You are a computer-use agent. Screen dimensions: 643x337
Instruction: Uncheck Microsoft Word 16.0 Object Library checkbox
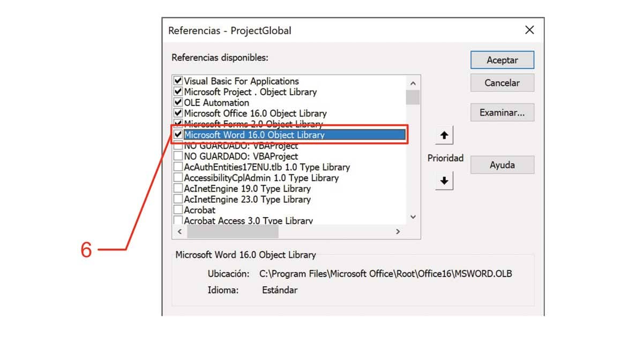pos(178,135)
